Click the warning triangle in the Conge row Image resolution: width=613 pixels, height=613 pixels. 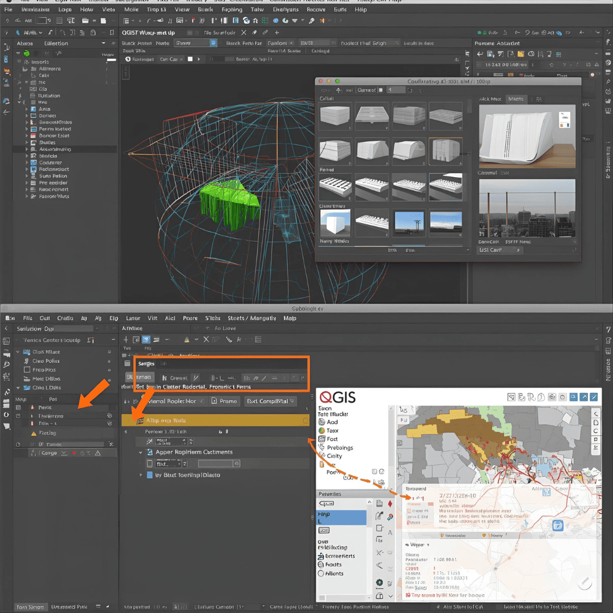(98, 453)
